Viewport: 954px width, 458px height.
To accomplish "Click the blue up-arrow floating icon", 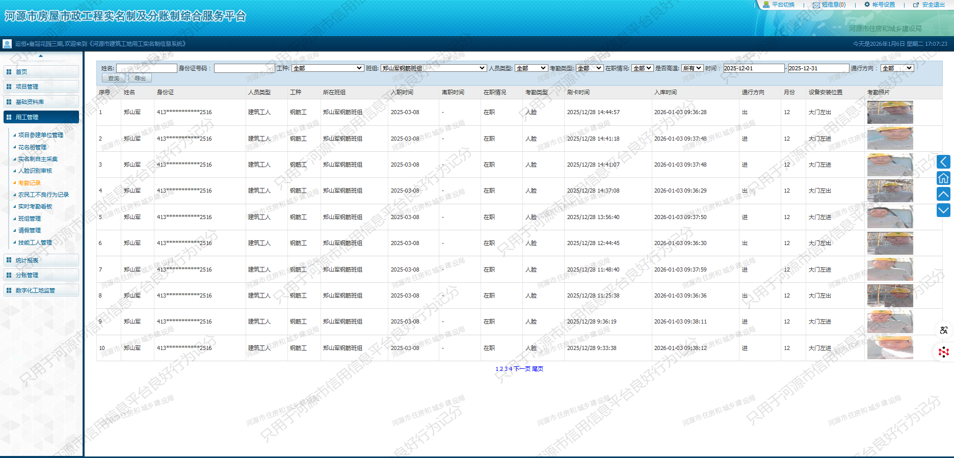I will click(x=943, y=194).
